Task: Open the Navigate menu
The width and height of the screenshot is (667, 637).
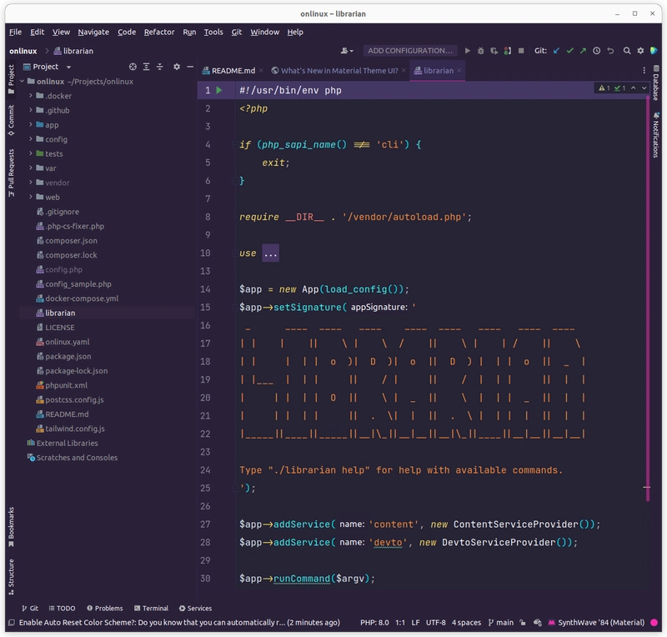Action: 93,32
